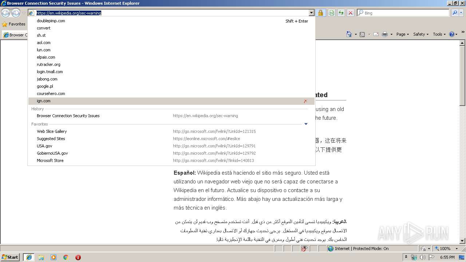The width and height of the screenshot is (466, 262).
Task: Open the Tools menu
Action: pos(439,34)
